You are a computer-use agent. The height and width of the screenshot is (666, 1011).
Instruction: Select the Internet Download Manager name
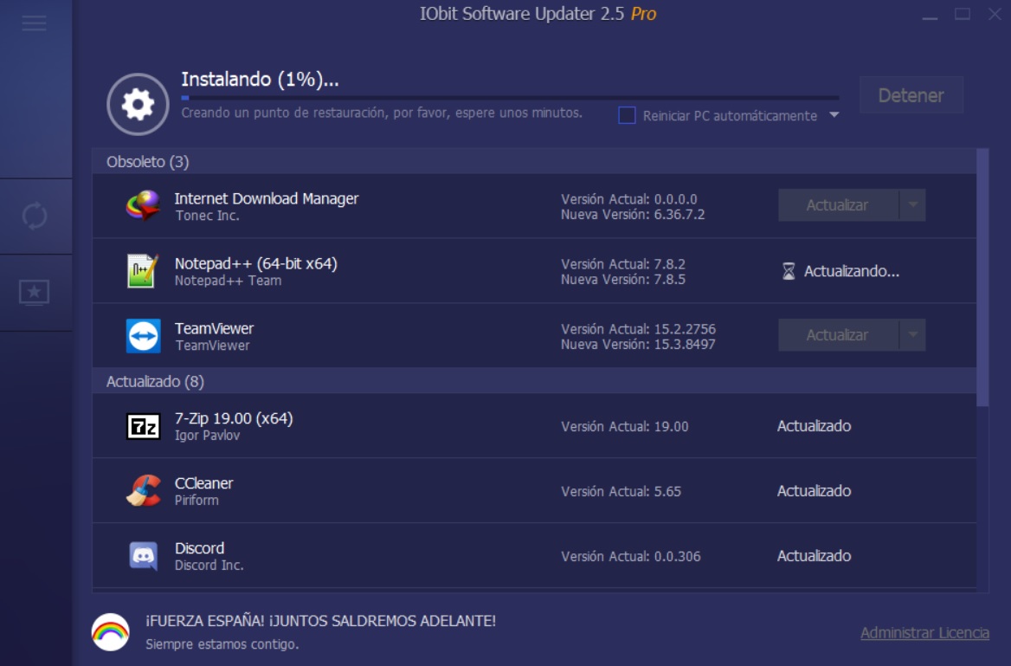click(x=267, y=198)
